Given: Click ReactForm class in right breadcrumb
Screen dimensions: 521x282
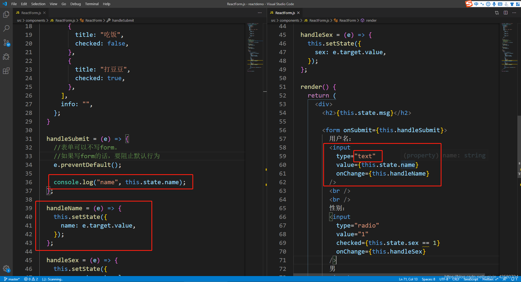Looking at the screenshot, I should tap(348, 20).
